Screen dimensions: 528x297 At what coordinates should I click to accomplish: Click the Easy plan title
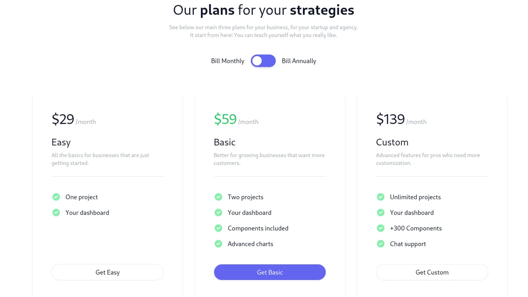pyautogui.click(x=61, y=142)
